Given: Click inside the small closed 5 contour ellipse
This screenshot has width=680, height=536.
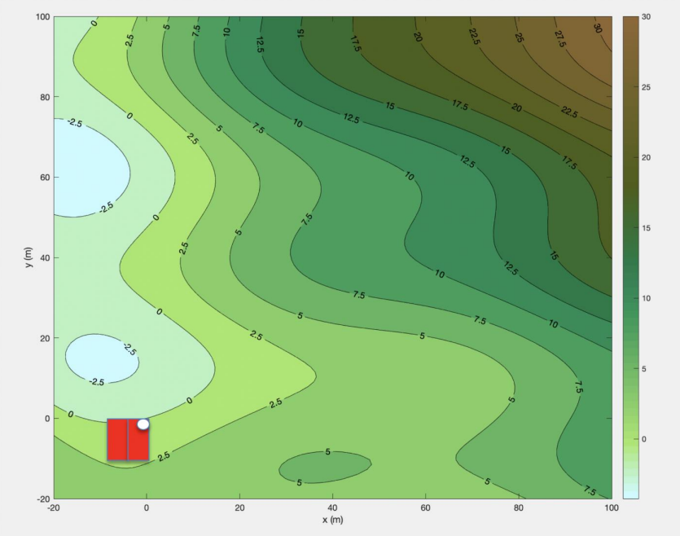Looking at the screenshot, I should tap(326, 466).
